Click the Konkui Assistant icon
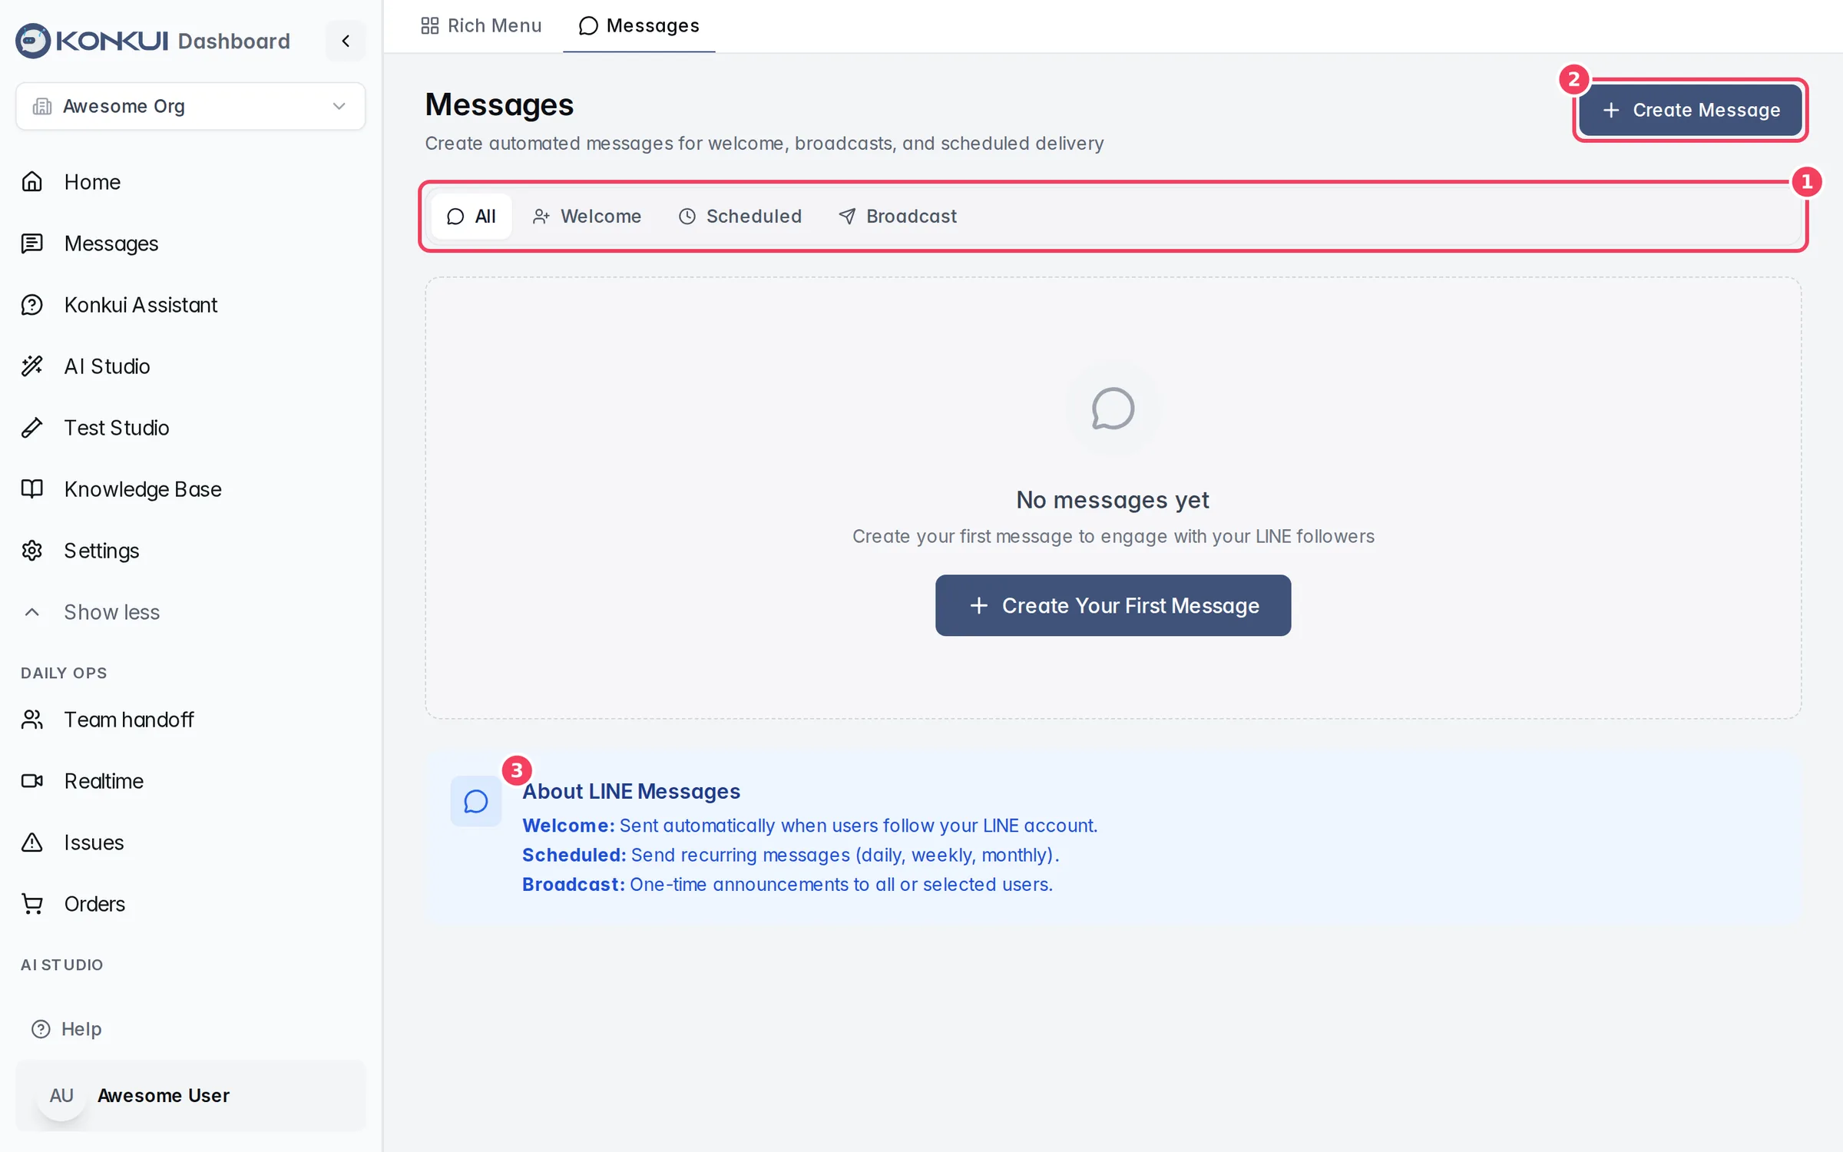Viewport: 1843px width, 1152px height. click(x=32, y=305)
